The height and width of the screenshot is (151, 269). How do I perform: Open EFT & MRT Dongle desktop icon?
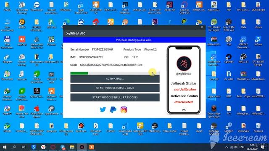coord(258,60)
